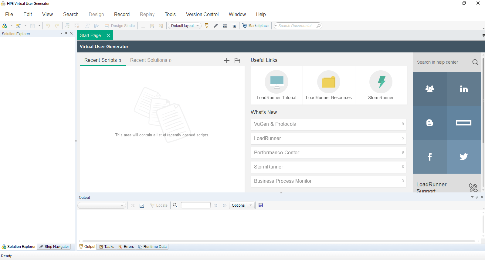This screenshot has width=485, height=260.
Task: Toggle word wrap in Output pane toolbar
Action: click(142, 205)
